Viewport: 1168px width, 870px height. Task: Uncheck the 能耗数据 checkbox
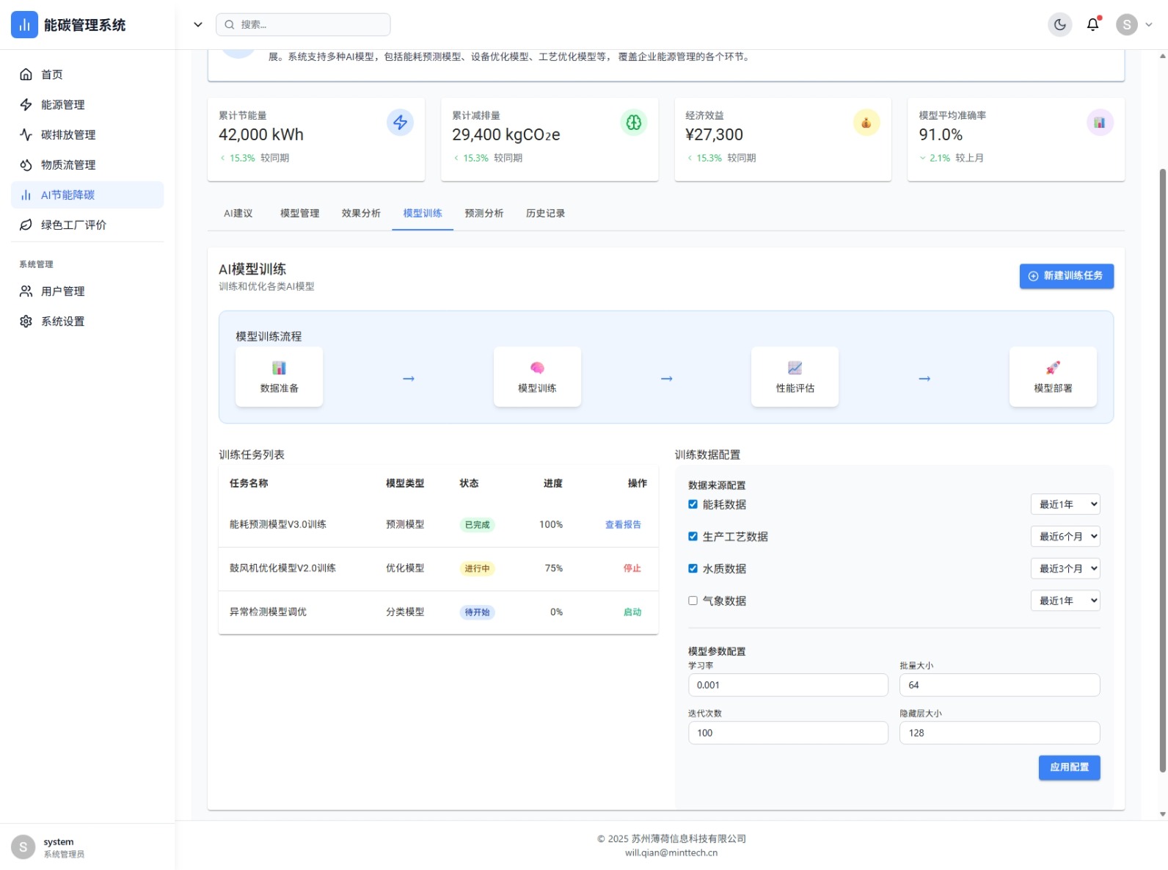(x=693, y=504)
